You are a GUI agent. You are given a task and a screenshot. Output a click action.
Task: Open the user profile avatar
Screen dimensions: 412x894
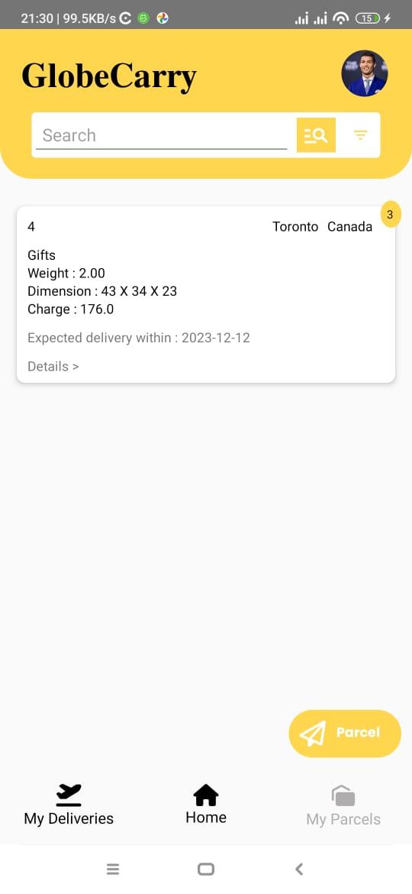coord(365,73)
